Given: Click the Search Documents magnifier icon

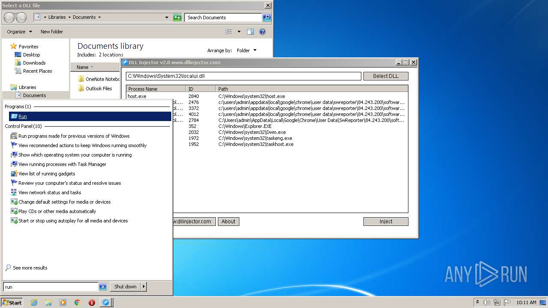Looking at the screenshot, I should tap(267, 18).
